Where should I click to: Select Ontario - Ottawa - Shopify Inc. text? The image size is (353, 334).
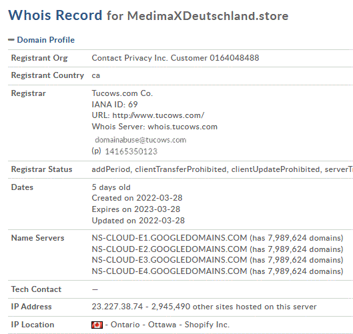click(170, 325)
